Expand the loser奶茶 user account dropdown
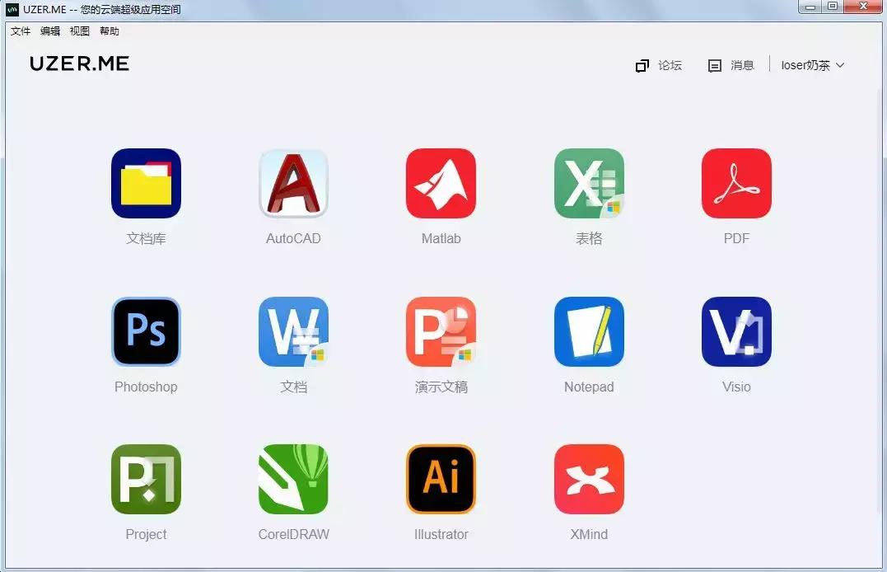 click(x=813, y=65)
